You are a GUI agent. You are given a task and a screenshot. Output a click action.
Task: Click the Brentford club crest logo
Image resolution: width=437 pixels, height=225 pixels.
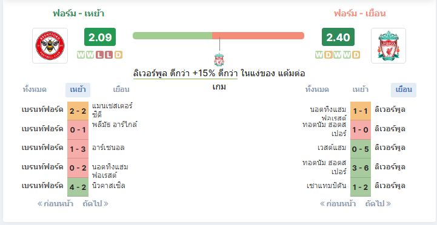point(50,45)
